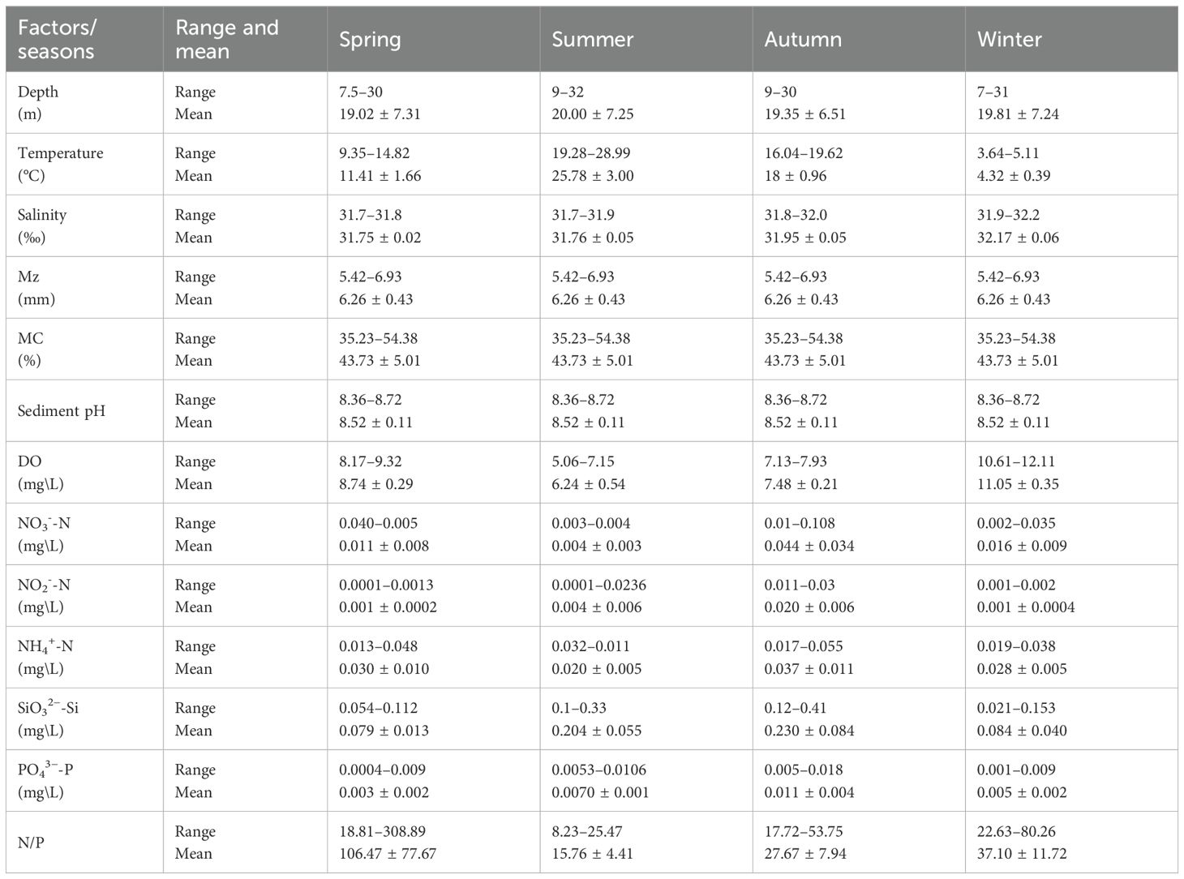The width and height of the screenshot is (1184, 879).
Task: Click the Factors/seasons header cell
Action: click(x=57, y=39)
